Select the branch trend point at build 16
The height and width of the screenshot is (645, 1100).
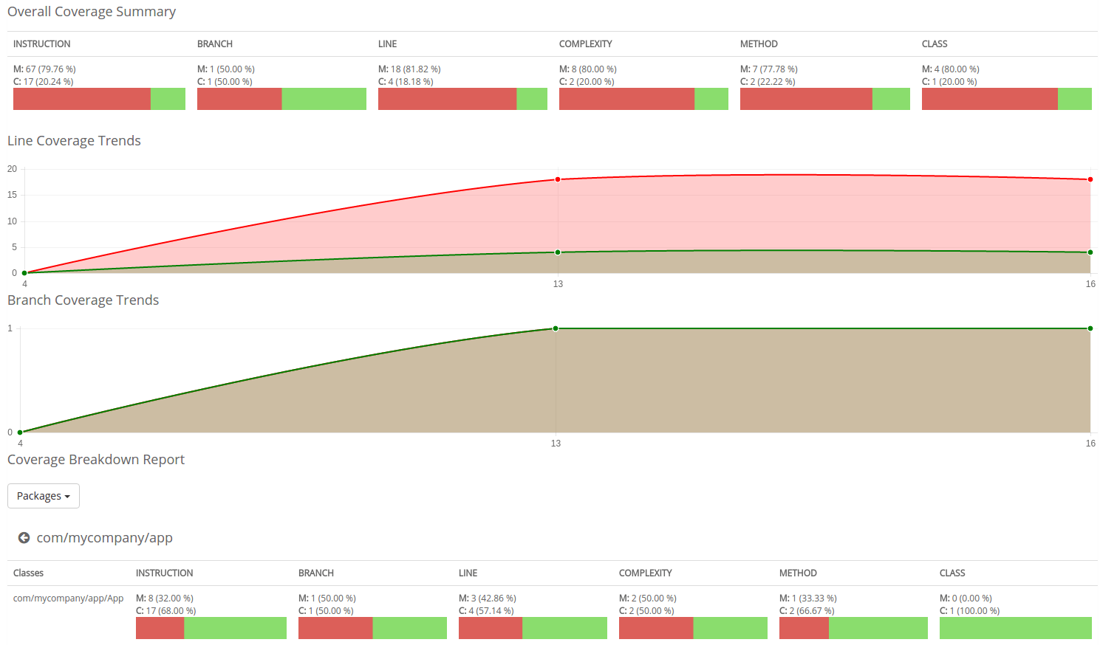pyautogui.click(x=1090, y=328)
